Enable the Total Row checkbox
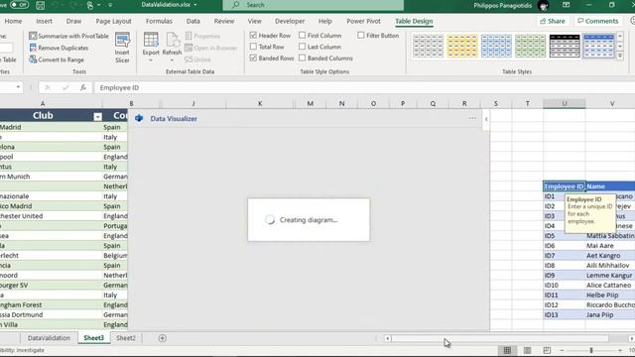This screenshot has width=635, height=357. click(x=254, y=47)
